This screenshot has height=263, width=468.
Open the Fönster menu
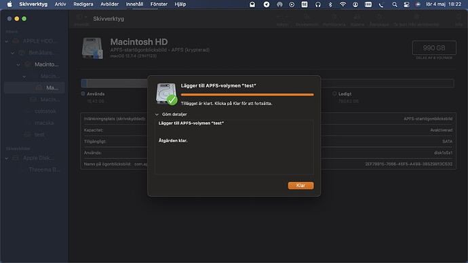[159, 4]
